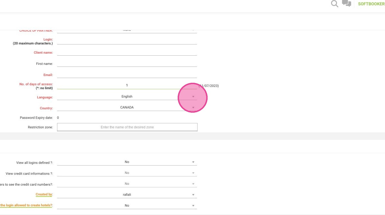The height and width of the screenshot is (215, 385).
Task: Open the Language dropdown showing English
Action: pos(127,96)
